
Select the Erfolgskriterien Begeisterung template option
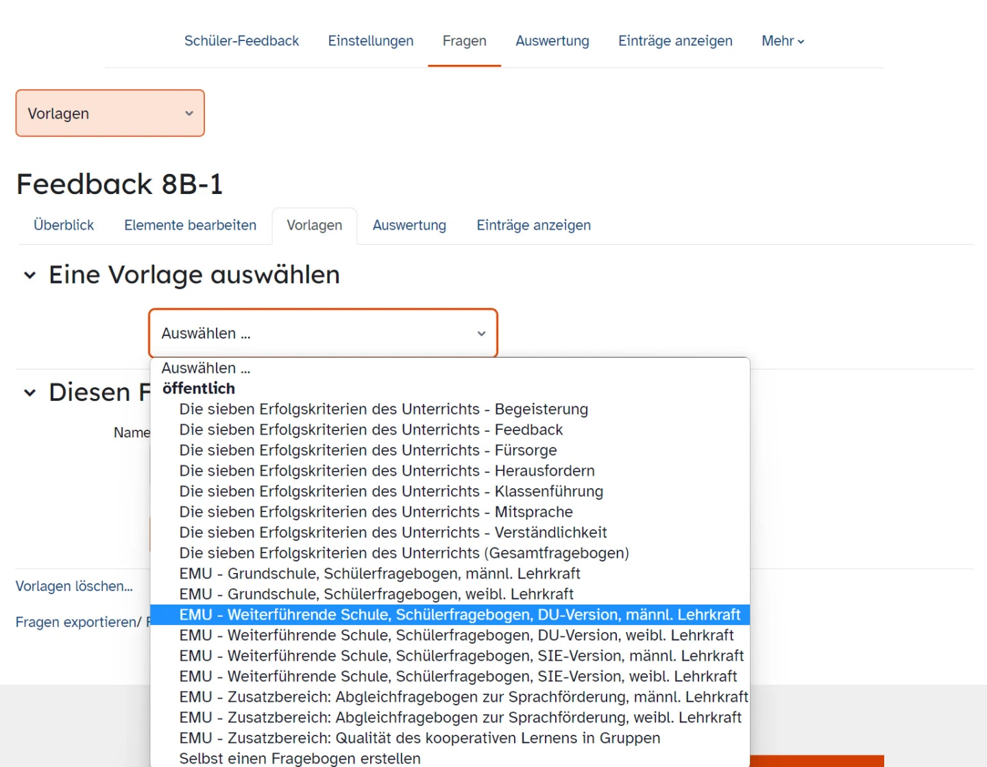[x=383, y=409]
